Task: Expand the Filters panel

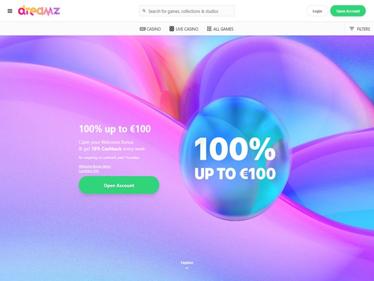Action: pyautogui.click(x=360, y=29)
